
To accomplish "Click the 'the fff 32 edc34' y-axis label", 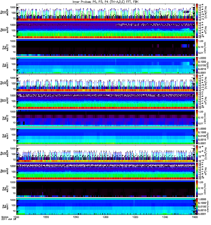I will [5, 153].
